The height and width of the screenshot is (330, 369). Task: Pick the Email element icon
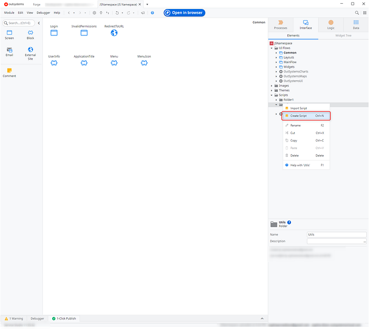9,50
